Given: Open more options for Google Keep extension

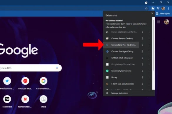Looking at the screenshot, I should [149, 64].
